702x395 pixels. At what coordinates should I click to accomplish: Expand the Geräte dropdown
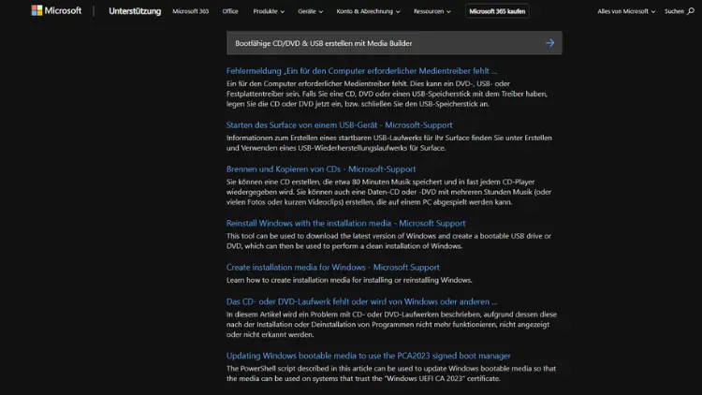pyautogui.click(x=310, y=11)
